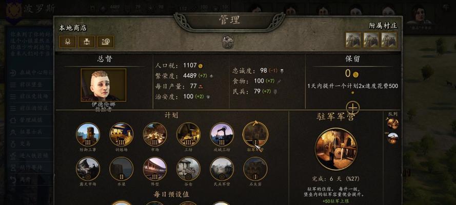Select the 工坊 workshop project icon

coord(188,134)
